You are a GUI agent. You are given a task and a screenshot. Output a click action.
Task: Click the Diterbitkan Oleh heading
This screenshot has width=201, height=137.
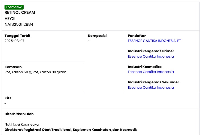point(19,114)
